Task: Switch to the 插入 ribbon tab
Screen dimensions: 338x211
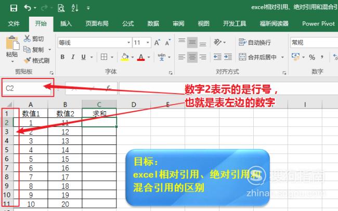Action: coord(66,23)
